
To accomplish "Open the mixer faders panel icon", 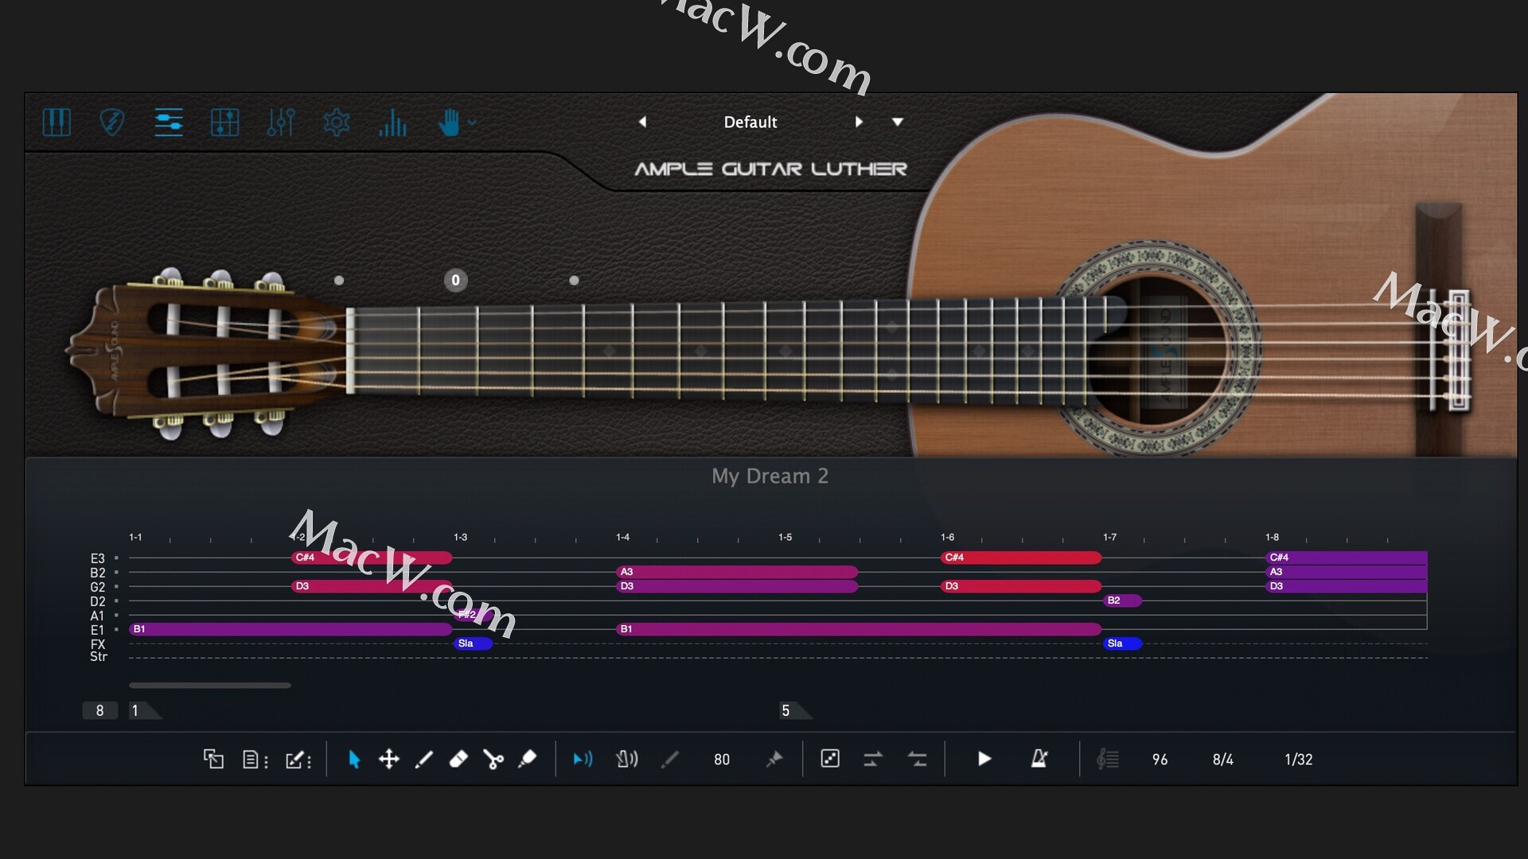I will [x=281, y=122].
